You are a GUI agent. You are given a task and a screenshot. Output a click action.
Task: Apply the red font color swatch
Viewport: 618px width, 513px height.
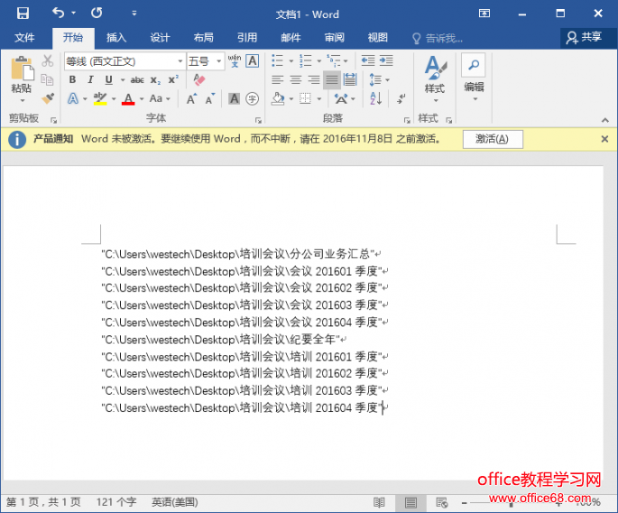(128, 98)
